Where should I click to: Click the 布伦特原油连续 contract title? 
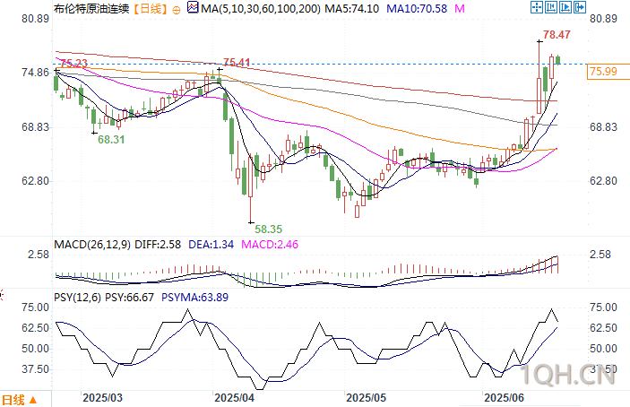pyautogui.click(x=92, y=8)
